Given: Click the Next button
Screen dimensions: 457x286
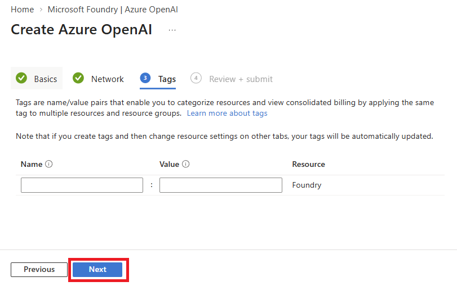Looking at the screenshot, I should click(97, 270).
